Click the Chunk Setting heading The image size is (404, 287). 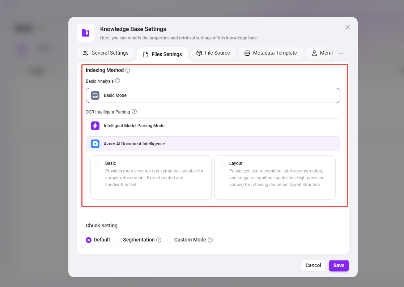(102, 226)
